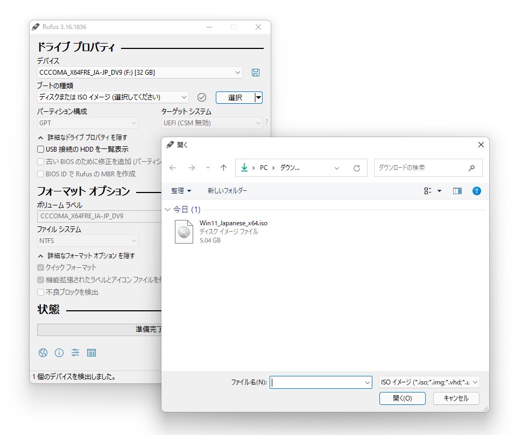Open Rufus advanced settings sliders icon

coord(75,353)
